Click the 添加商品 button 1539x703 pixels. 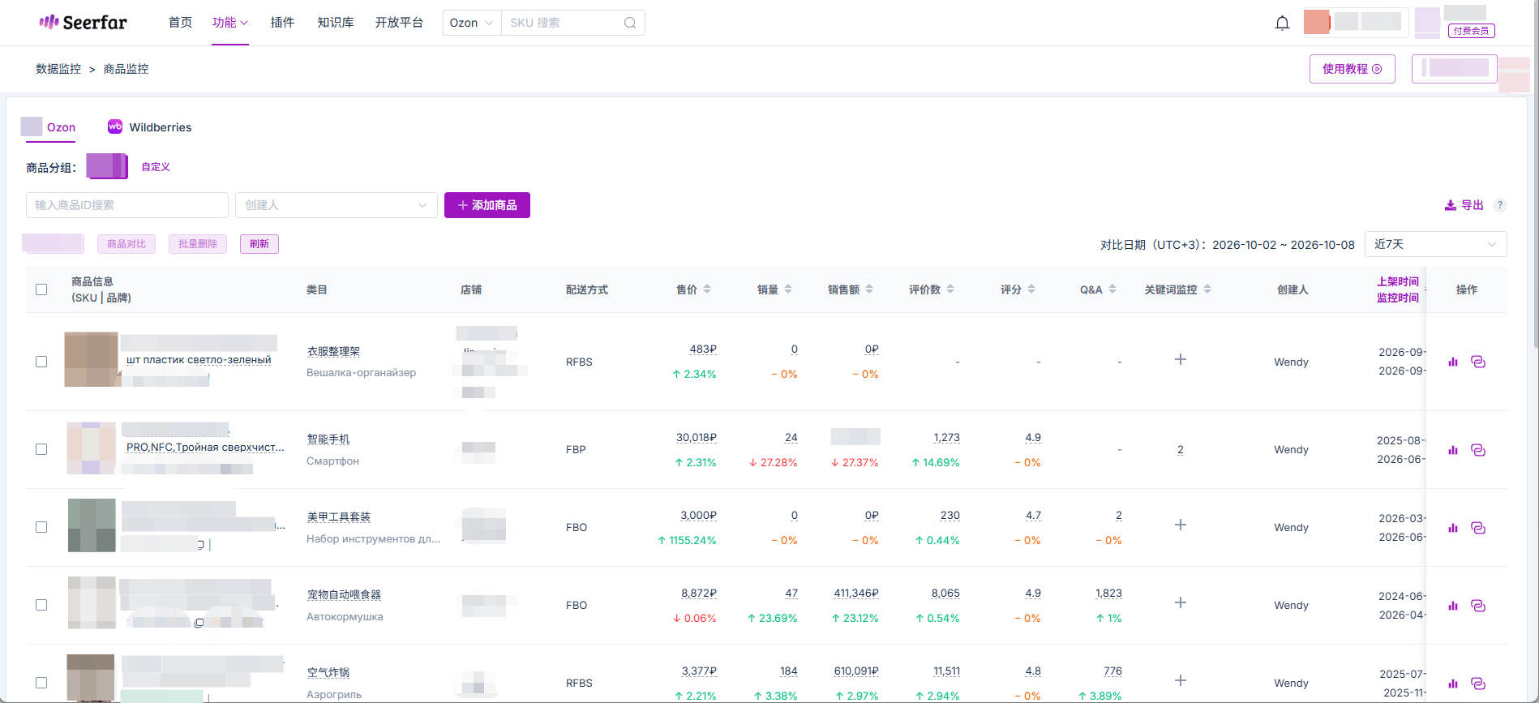pos(487,205)
